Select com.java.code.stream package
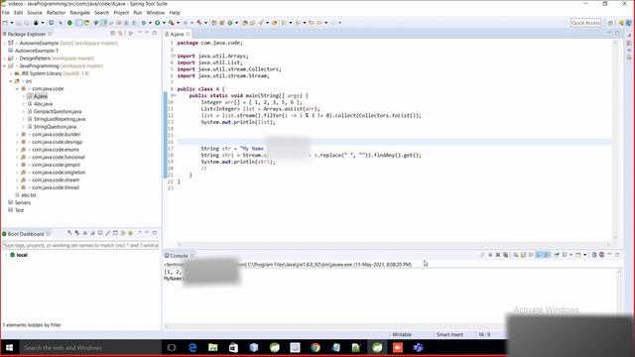The height and width of the screenshot is (357, 635). pos(56,180)
